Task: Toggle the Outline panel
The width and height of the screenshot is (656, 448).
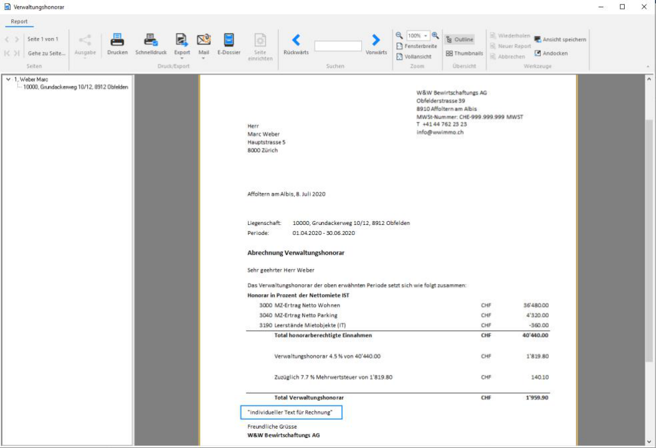Action: coord(459,39)
